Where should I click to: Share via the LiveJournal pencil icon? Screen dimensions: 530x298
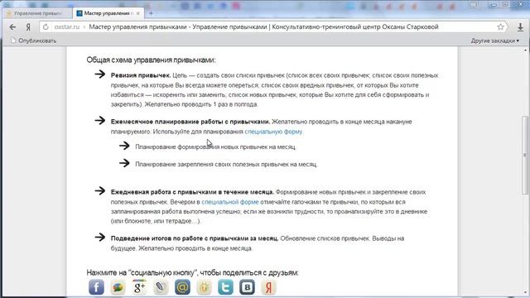click(161, 287)
